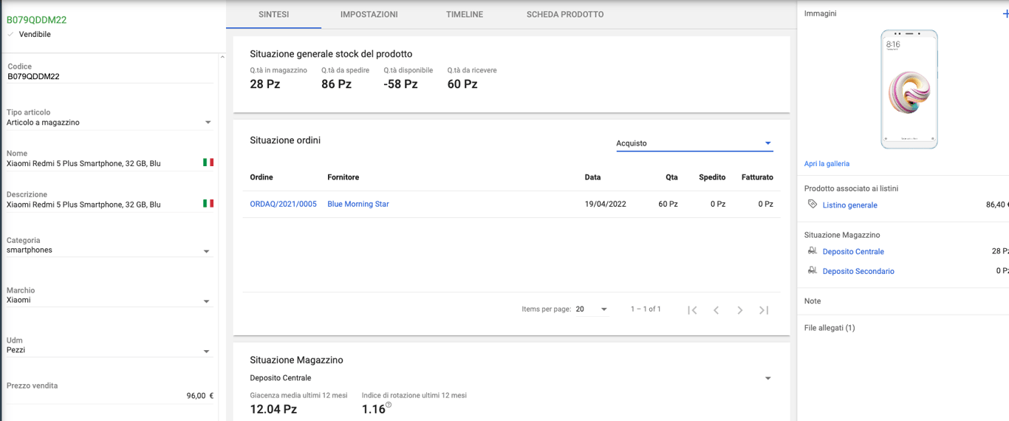Click the forklift icon for Deposito Secondario
Image resolution: width=1009 pixels, height=421 pixels.
[813, 271]
